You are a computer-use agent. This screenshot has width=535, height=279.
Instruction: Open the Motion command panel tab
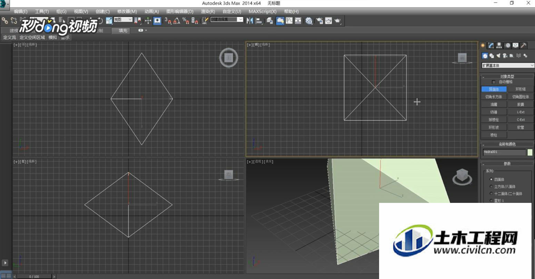coord(507,45)
